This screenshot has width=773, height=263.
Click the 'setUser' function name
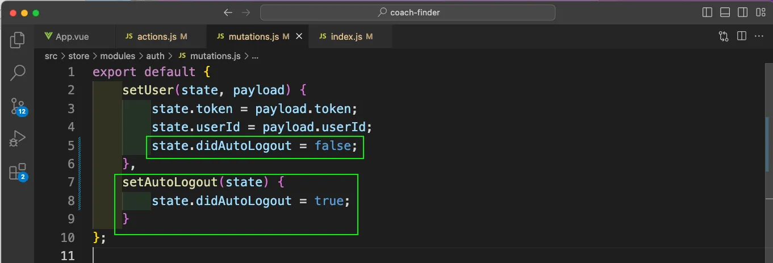click(148, 90)
